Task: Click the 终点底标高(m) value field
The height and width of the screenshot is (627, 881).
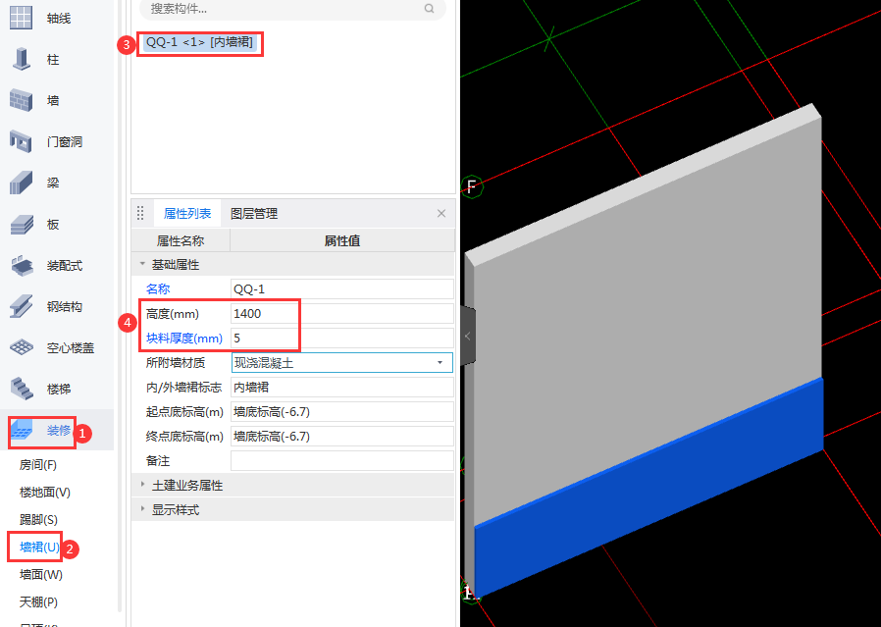Action: coord(342,437)
